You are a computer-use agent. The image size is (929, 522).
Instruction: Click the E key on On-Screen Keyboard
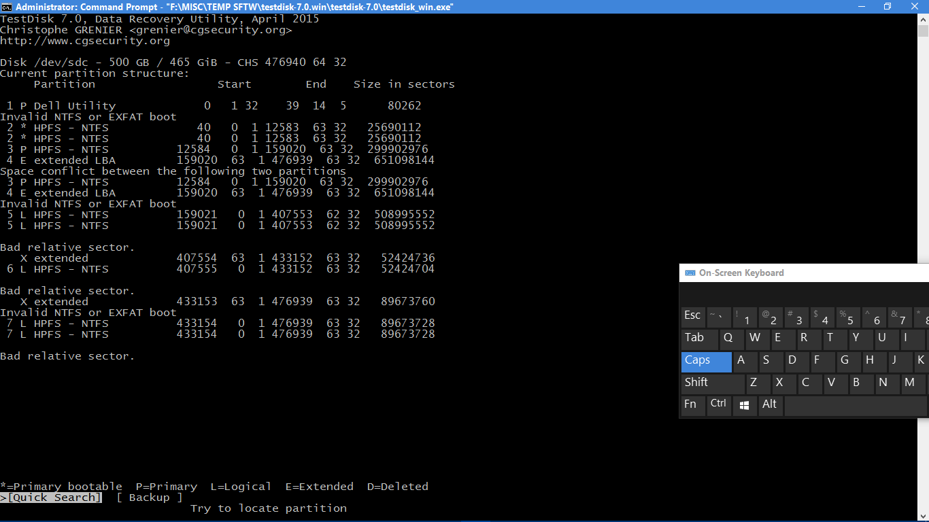pyautogui.click(x=783, y=339)
